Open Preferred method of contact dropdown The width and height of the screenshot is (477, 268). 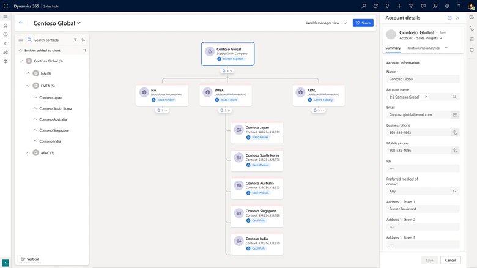423,191
